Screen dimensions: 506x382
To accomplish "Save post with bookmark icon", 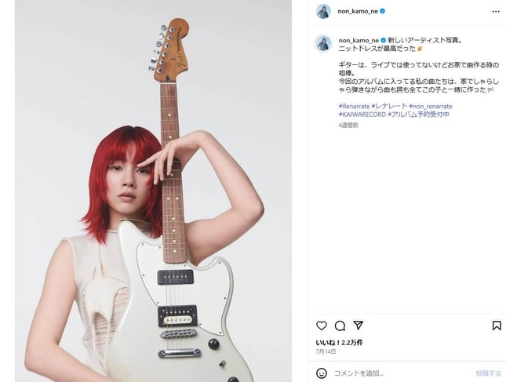I will pyautogui.click(x=497, y=326).
